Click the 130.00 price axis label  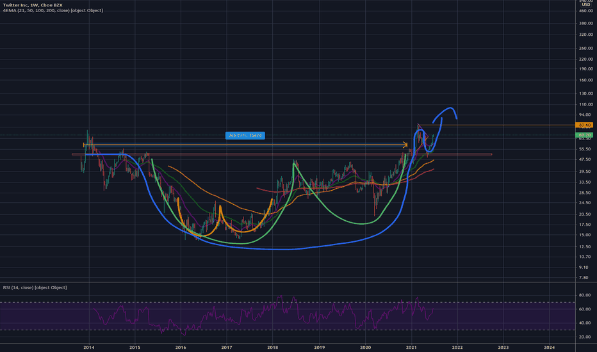[x=585, y=93]
